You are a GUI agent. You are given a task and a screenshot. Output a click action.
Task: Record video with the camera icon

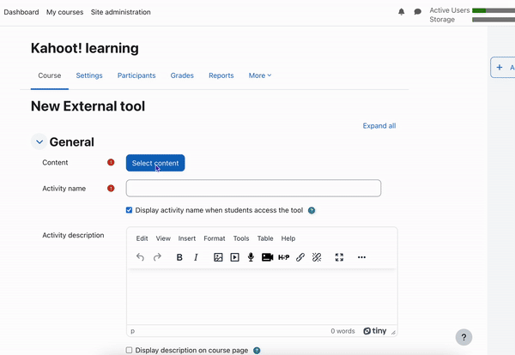tap(267, 257)
